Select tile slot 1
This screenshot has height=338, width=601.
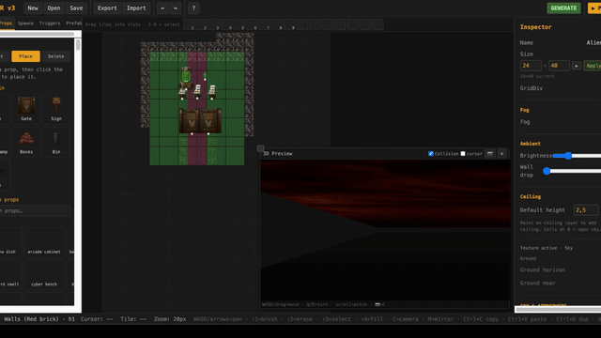(x=189, y=24)
